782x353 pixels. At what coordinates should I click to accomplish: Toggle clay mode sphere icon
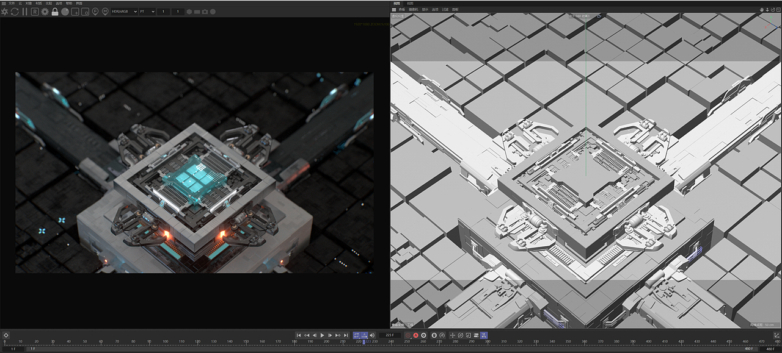coord(65,12)
